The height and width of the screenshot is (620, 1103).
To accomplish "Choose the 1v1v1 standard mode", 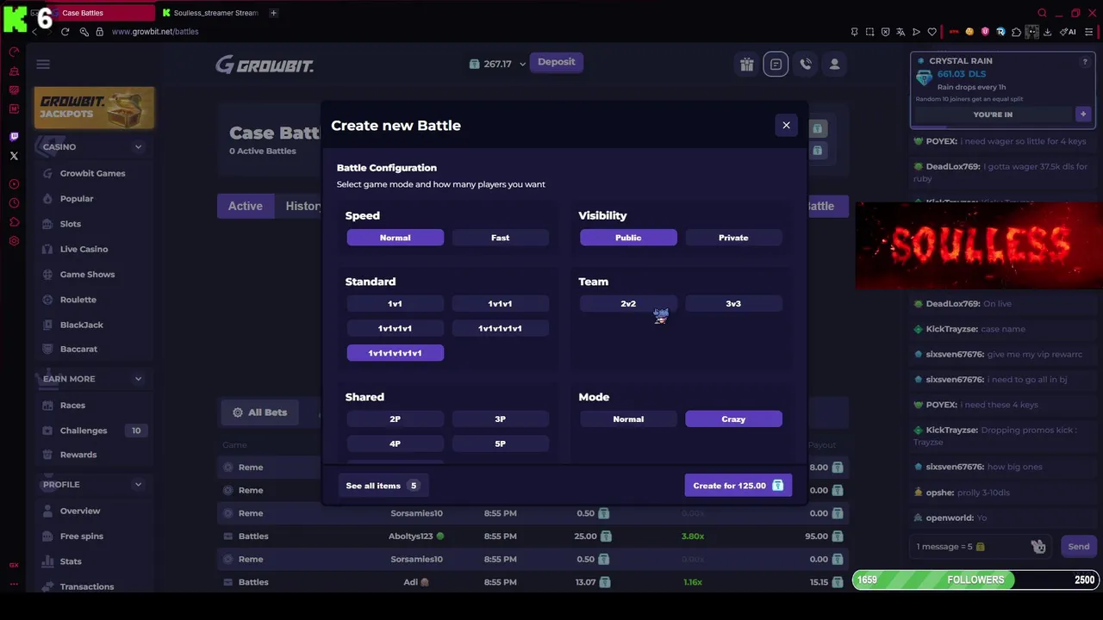I will tap(501, 303).
